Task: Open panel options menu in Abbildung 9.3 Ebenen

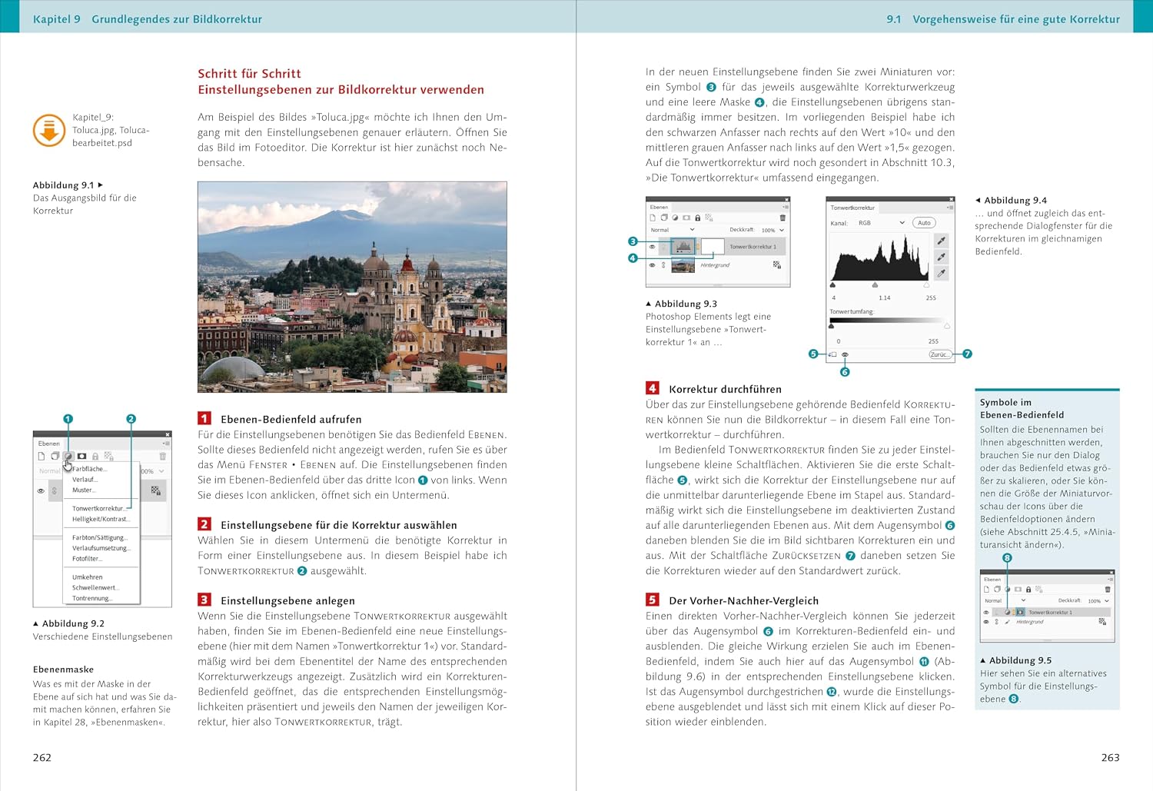Action: tap(785, 207)
